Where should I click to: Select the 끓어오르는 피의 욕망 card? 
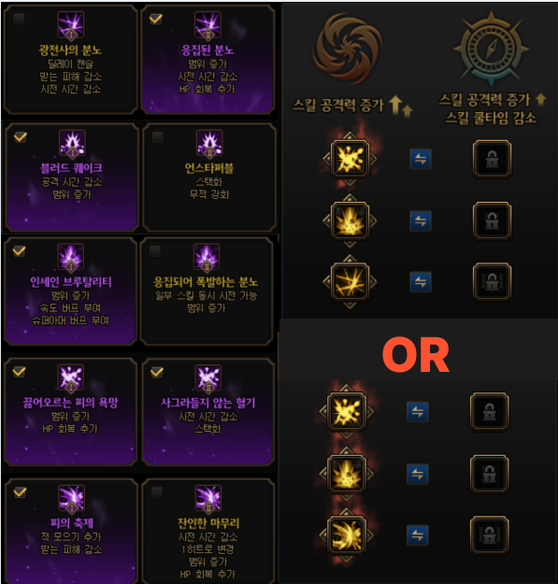tap(71, 412)
